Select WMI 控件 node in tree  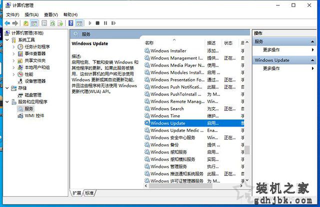click(x=34, y=115)
